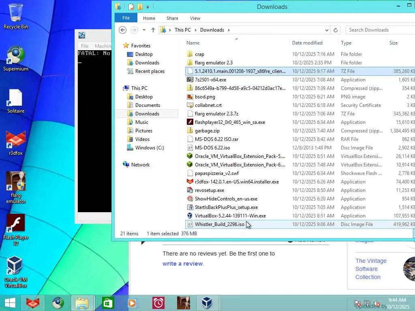
Task: Open Machine menu in VirtualBox VM window
Action: point(103,46)
